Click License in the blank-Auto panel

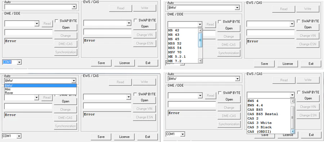point(125,63)
